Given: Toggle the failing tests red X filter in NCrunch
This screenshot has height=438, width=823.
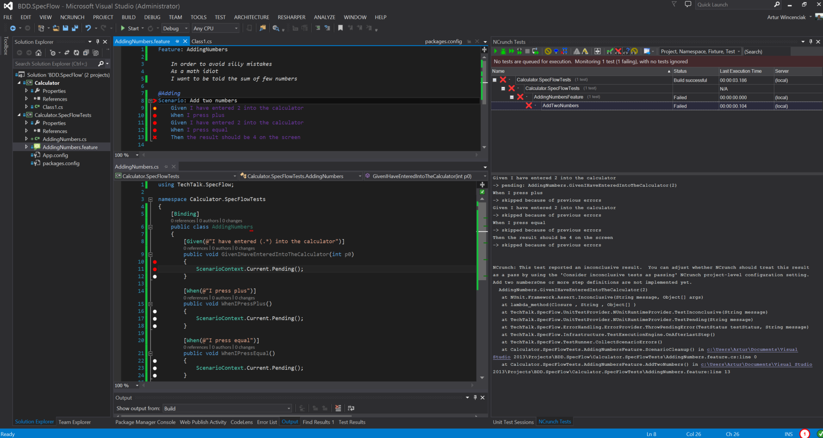Looking at the screenshot, I should point(618,52).
